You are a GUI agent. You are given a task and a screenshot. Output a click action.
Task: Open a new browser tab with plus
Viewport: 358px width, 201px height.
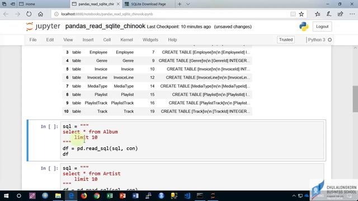180,4
